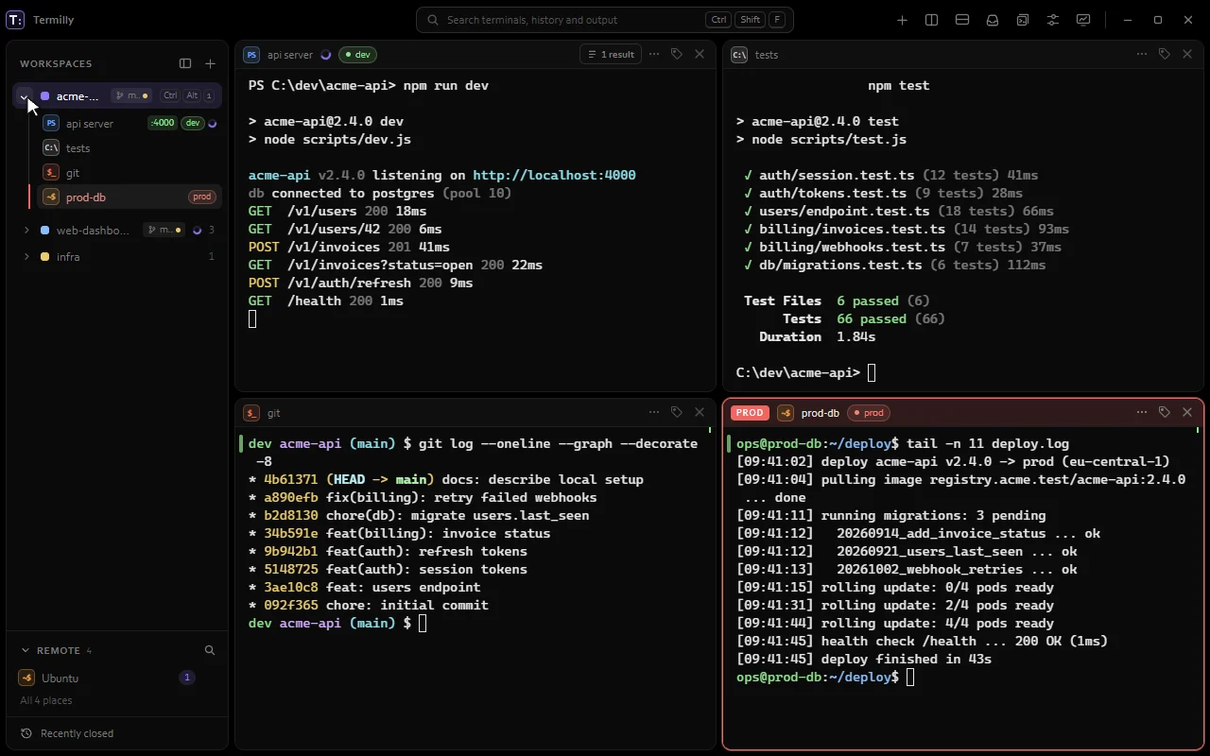The height and width of the screenshot is (756, 1210).
Task: Split the view into stacked rows
Action: (962, 20)
